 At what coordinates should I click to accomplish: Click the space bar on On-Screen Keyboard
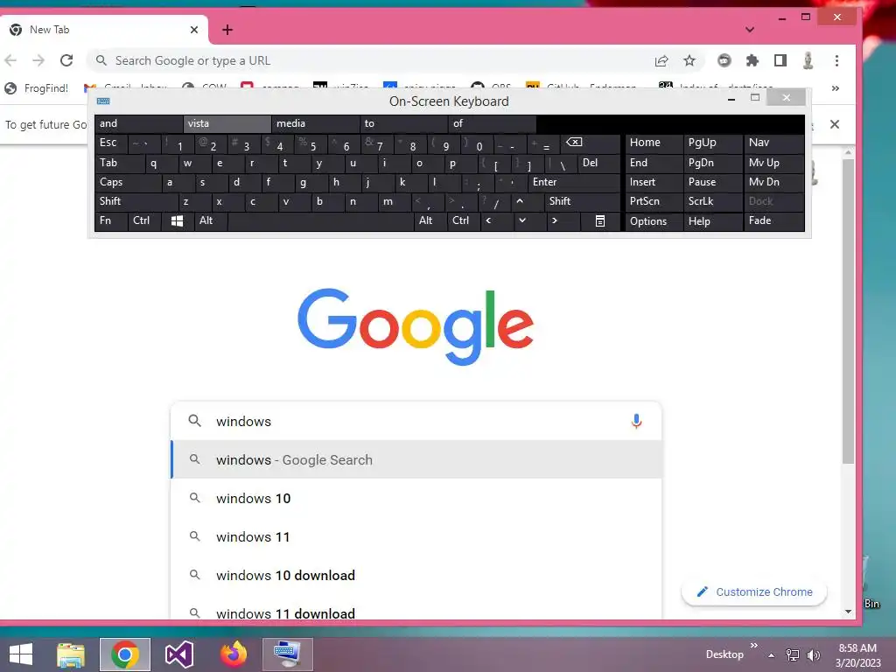pos(320,220)
